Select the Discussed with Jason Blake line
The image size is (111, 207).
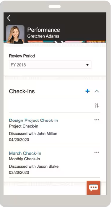click(x=34, y=166)
